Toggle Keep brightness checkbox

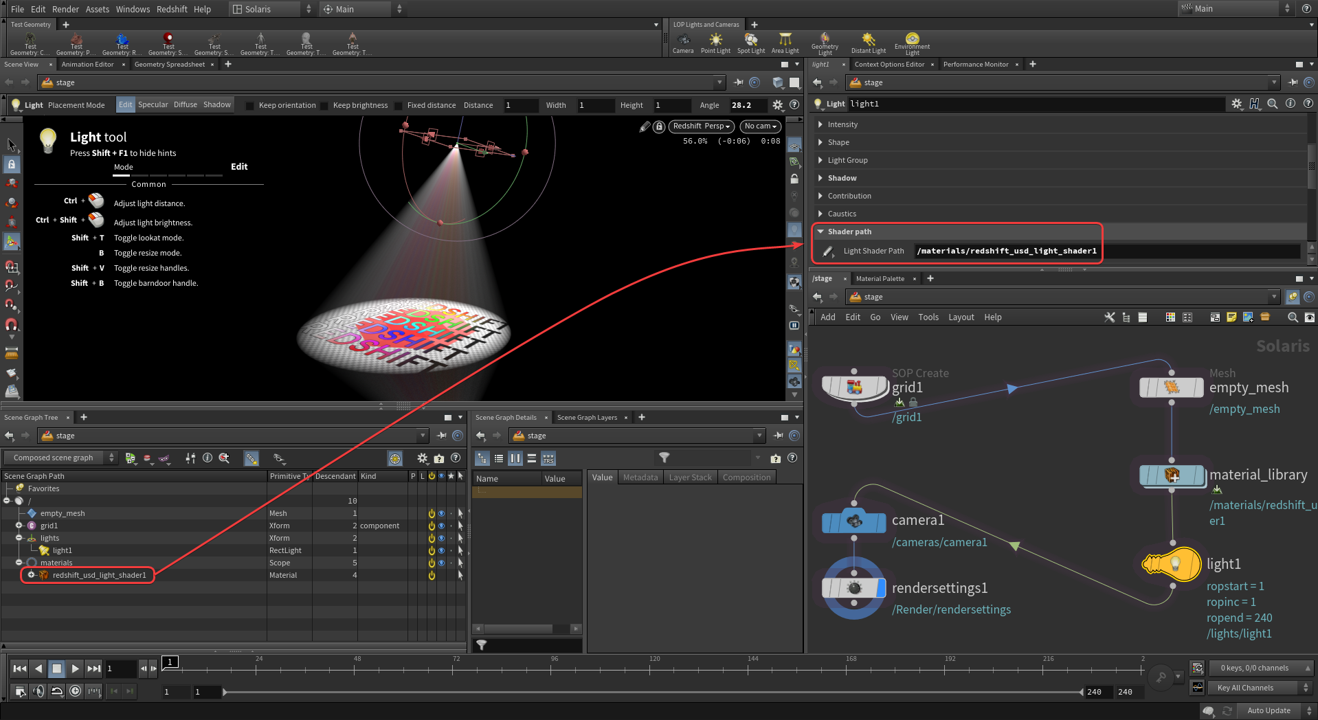324,106
